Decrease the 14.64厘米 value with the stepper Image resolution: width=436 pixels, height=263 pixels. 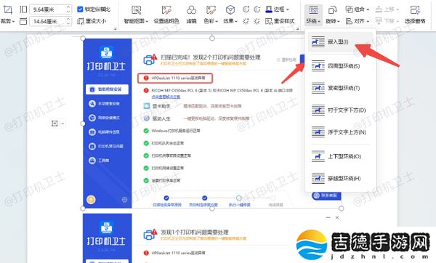coord(68,23)
